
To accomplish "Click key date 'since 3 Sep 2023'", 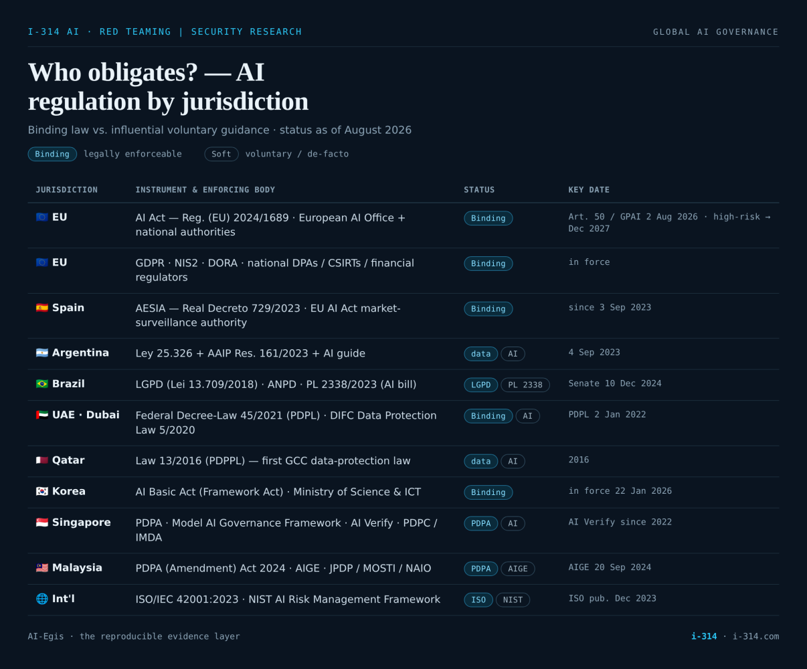I will pos(610,308).
